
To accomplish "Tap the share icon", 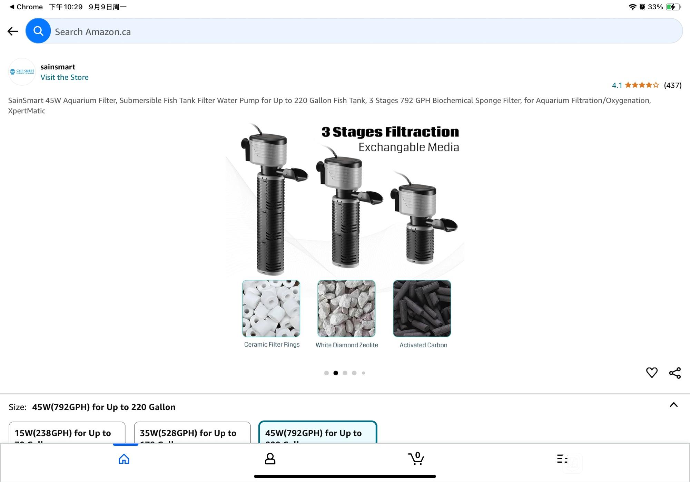I will click(x=675, y=373).
